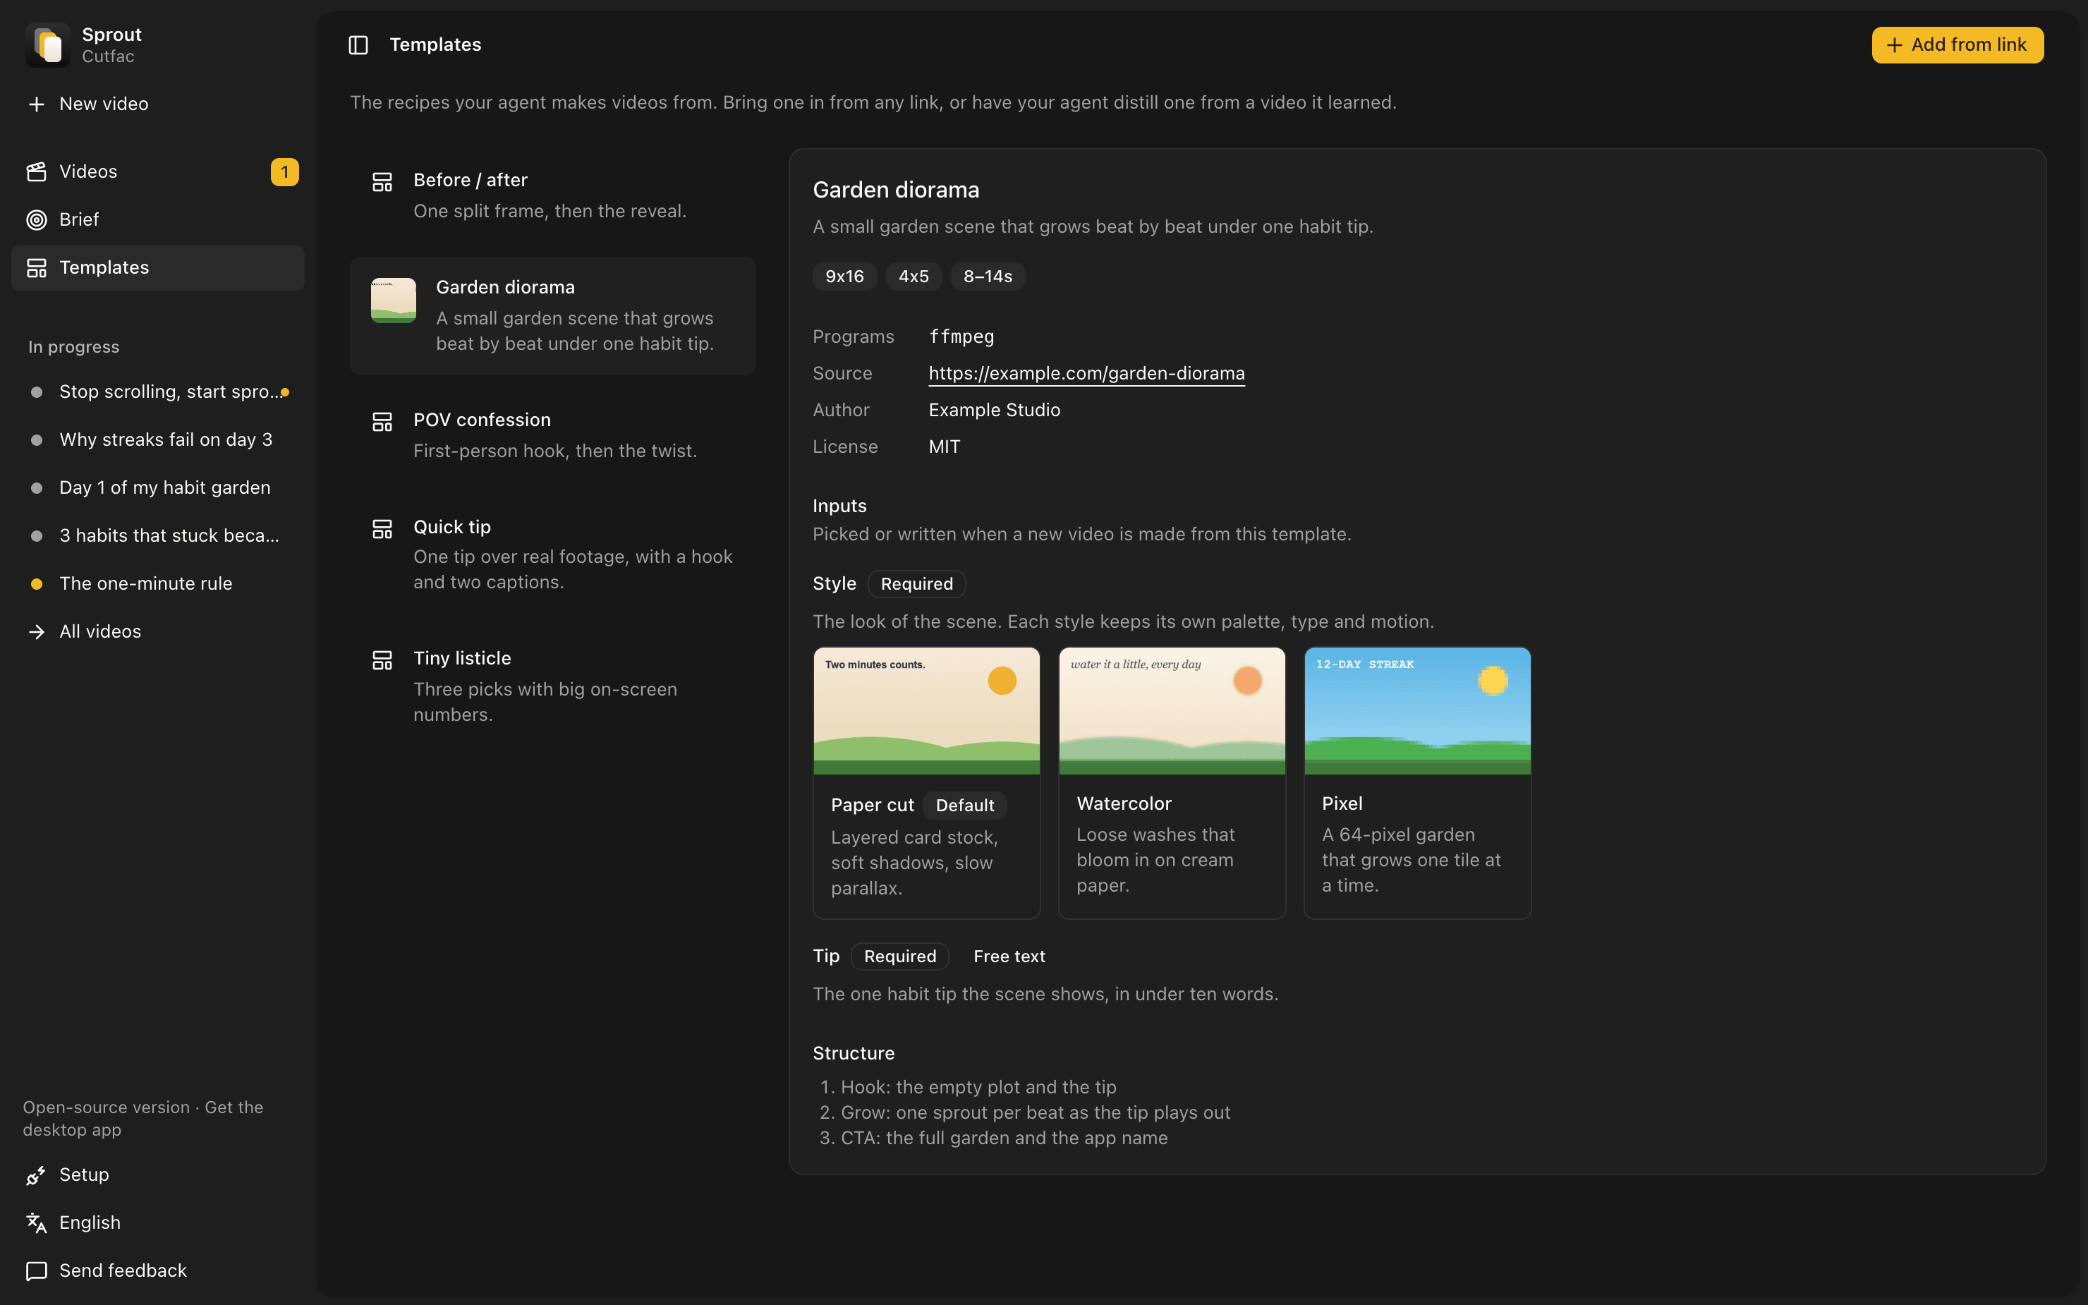
Task: Click the English language option
Action: 158,1223
